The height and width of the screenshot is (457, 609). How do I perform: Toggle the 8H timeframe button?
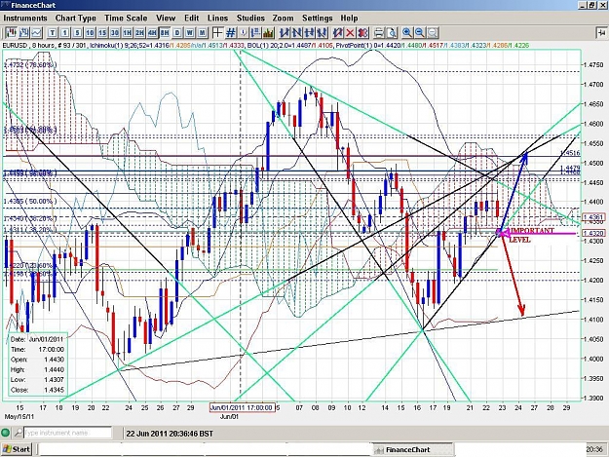click(x=165, y=32)
